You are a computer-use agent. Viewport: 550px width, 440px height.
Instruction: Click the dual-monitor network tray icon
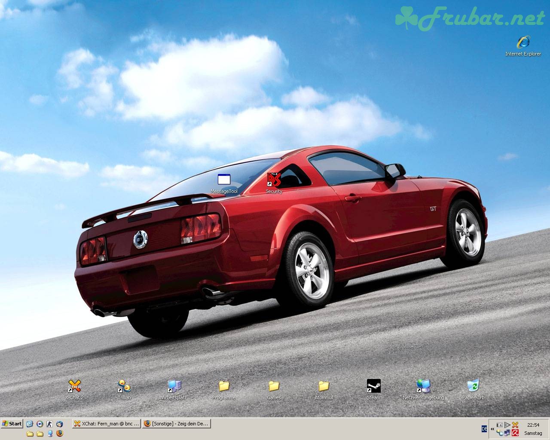tap(507, 433)
